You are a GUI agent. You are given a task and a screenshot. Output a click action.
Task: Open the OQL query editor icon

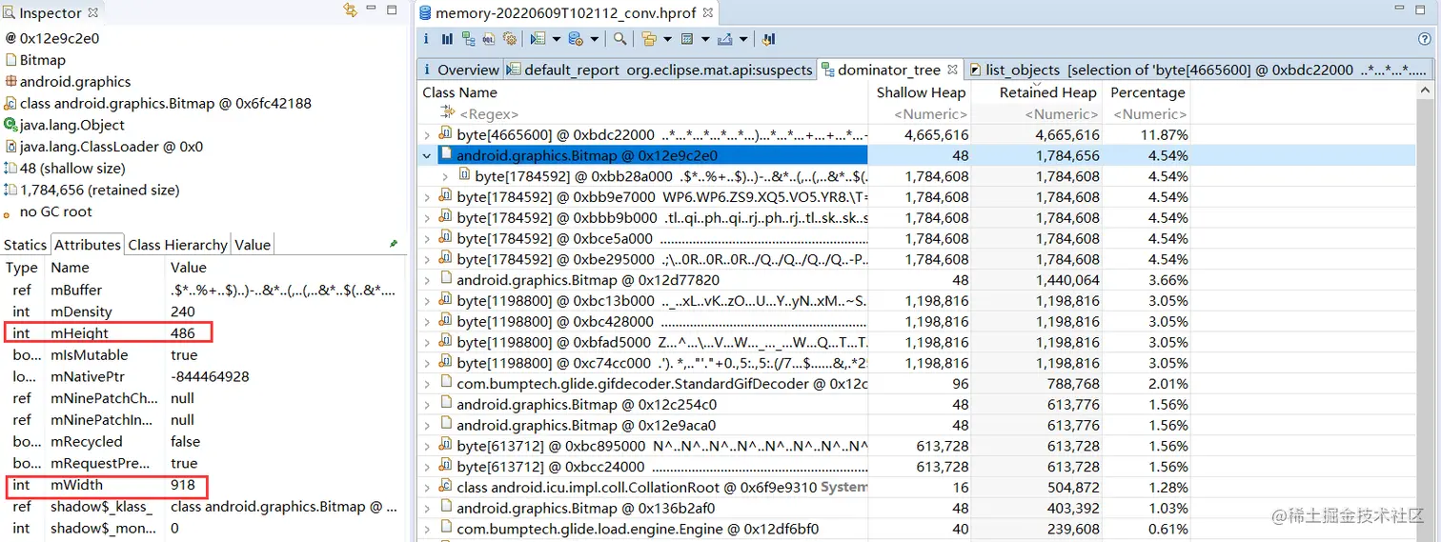(489, 39)
